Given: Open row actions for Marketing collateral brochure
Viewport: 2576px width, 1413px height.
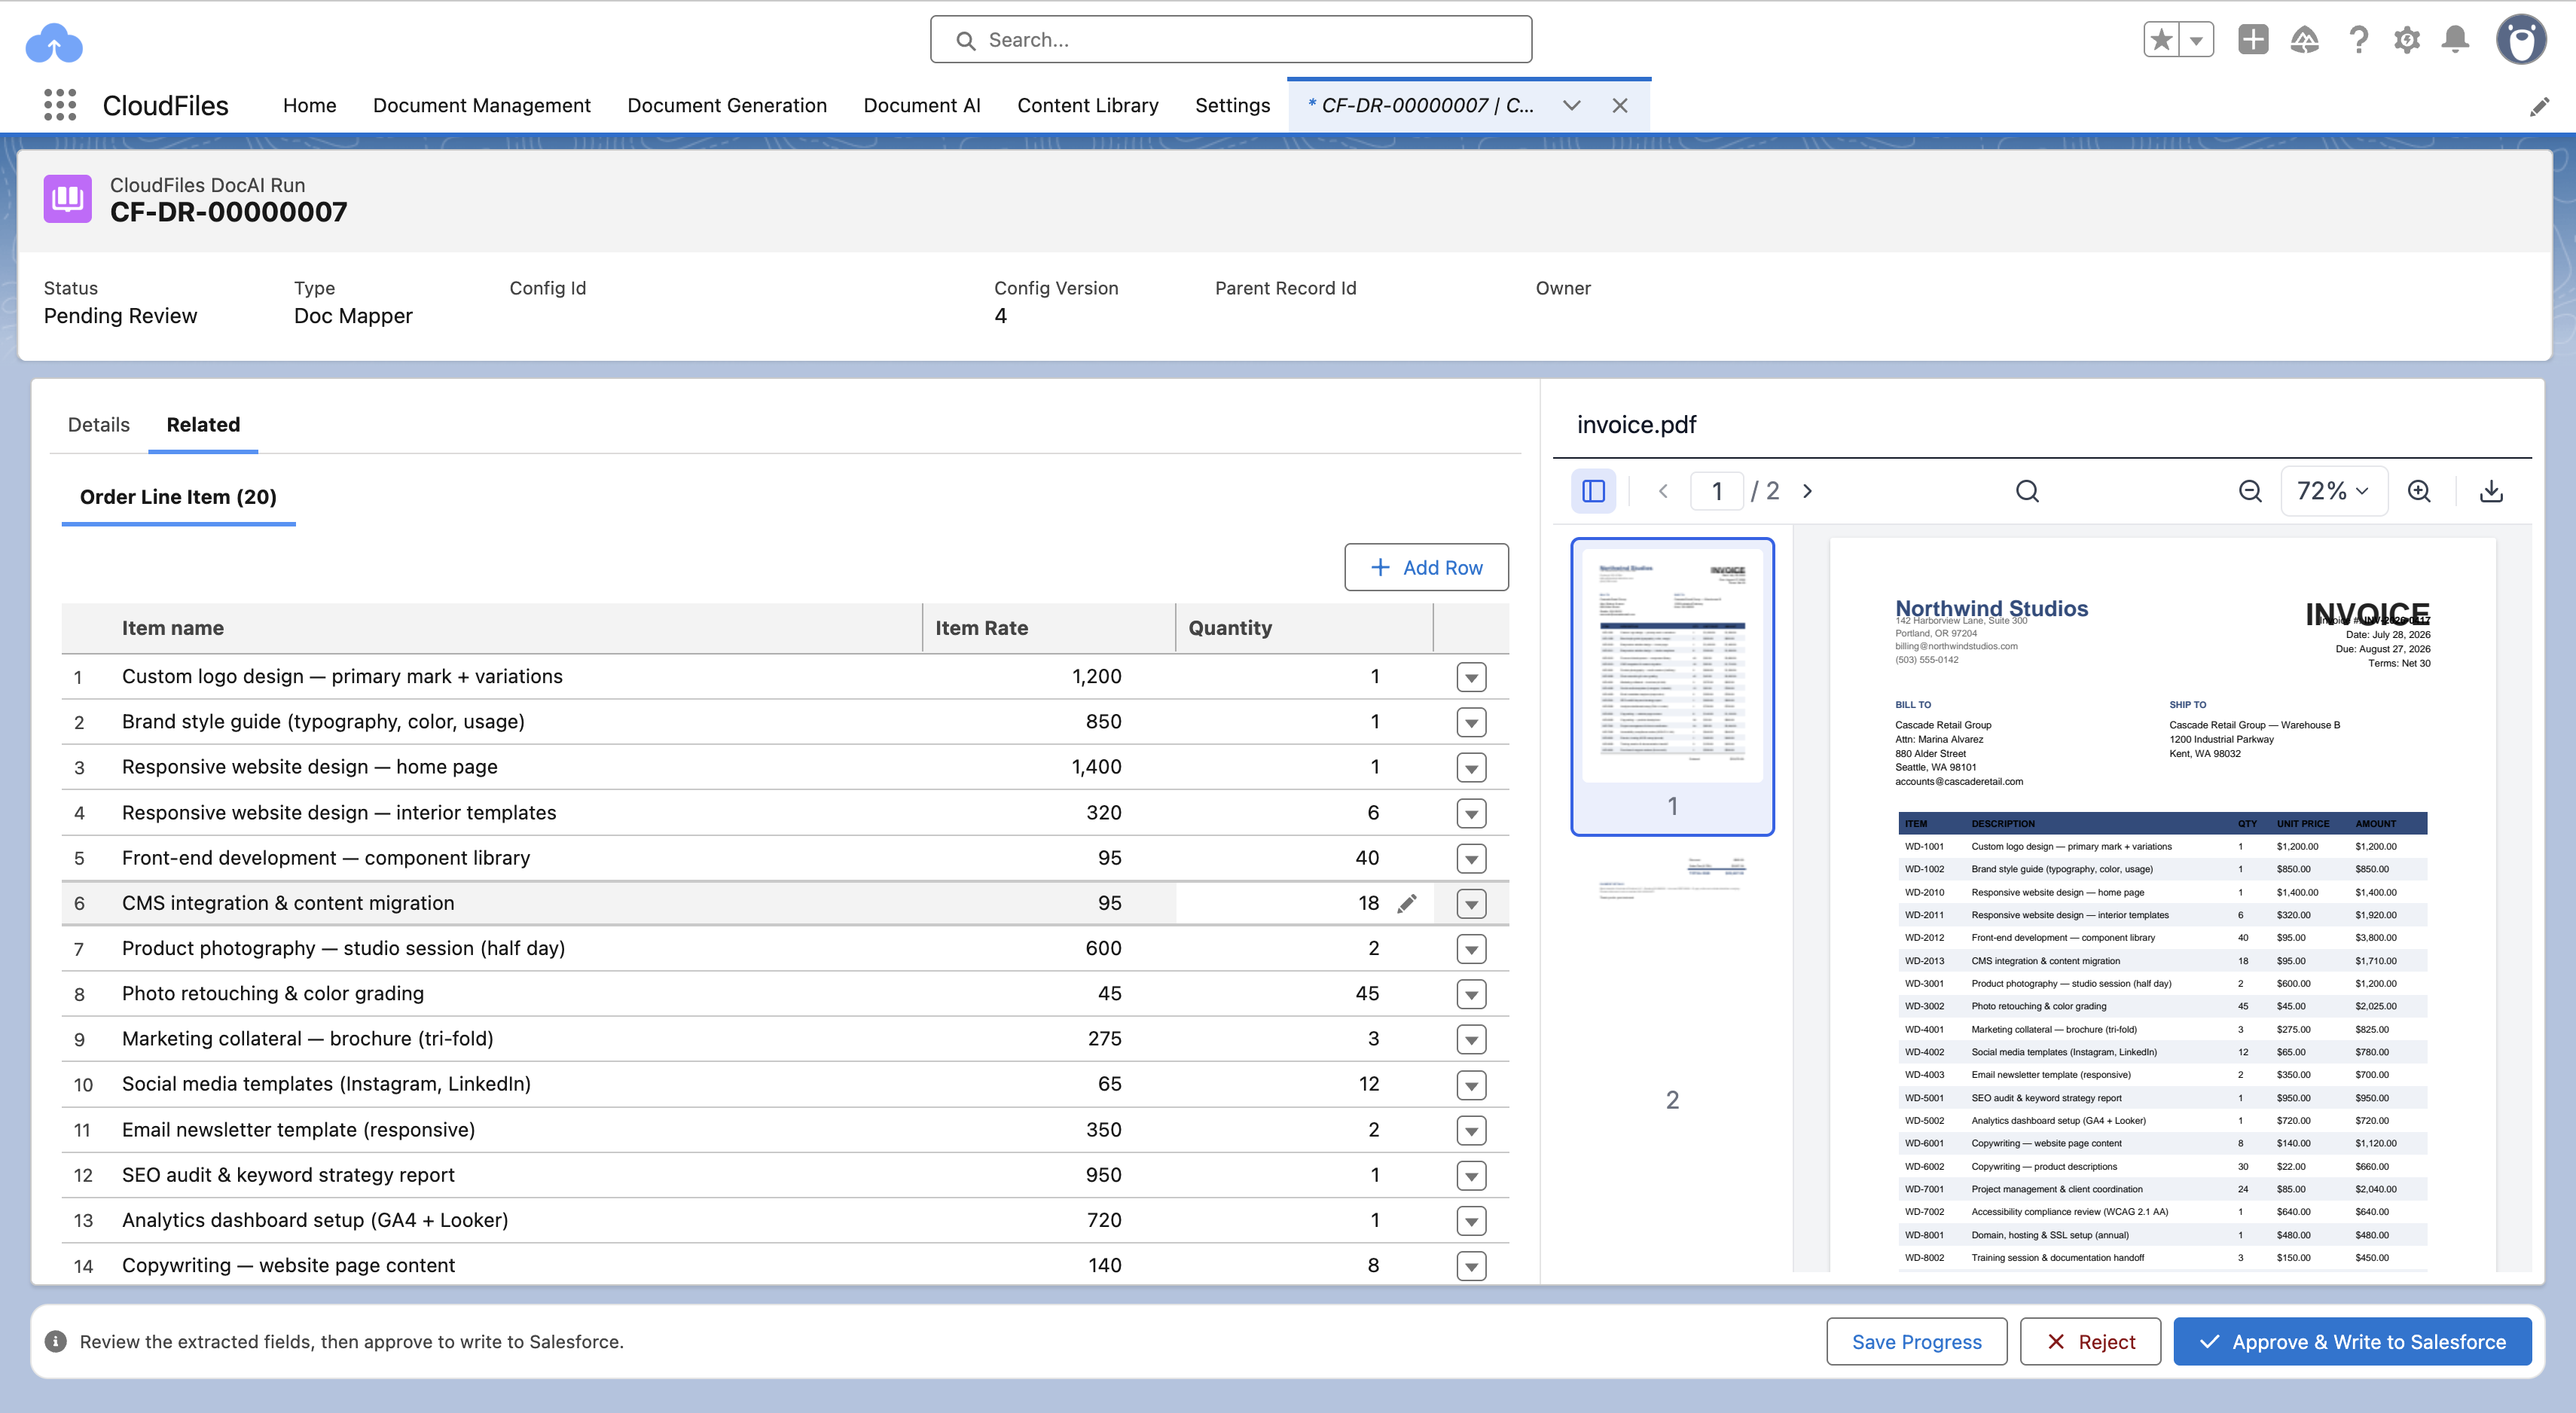Looking at the screenshot, I should [1471, 1039].
